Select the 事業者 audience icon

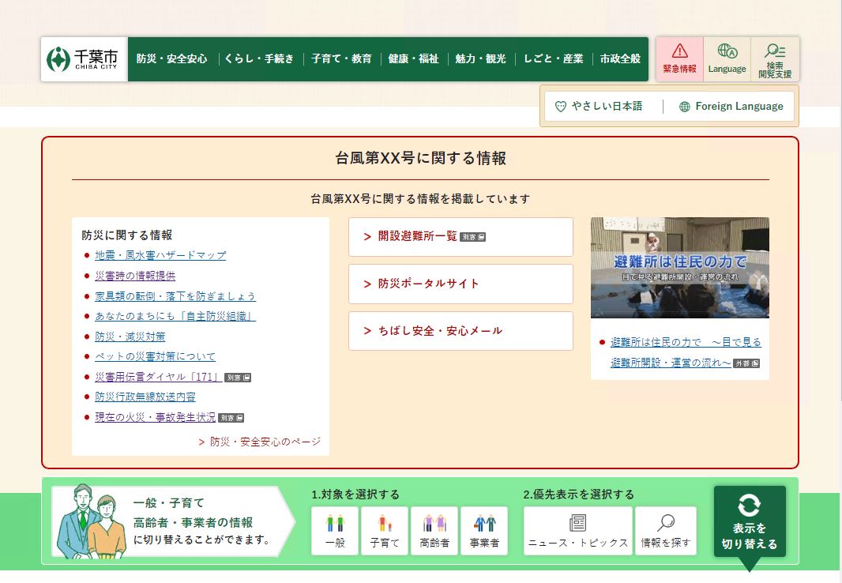point(484,530)
